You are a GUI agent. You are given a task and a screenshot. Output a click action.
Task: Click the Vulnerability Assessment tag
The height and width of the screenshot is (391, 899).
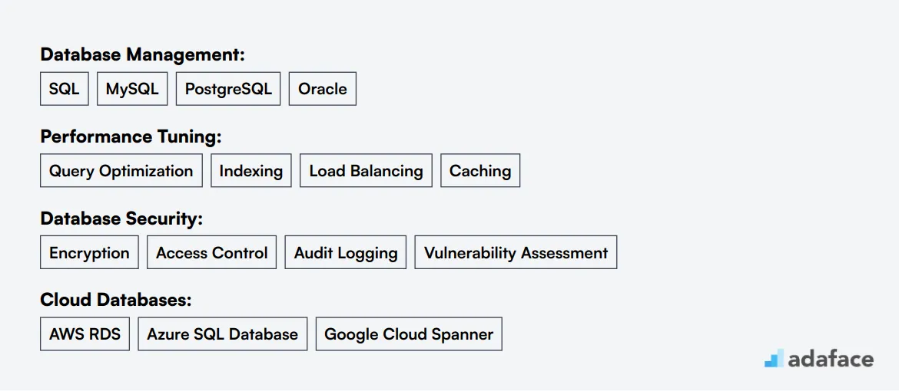(516, 252)
